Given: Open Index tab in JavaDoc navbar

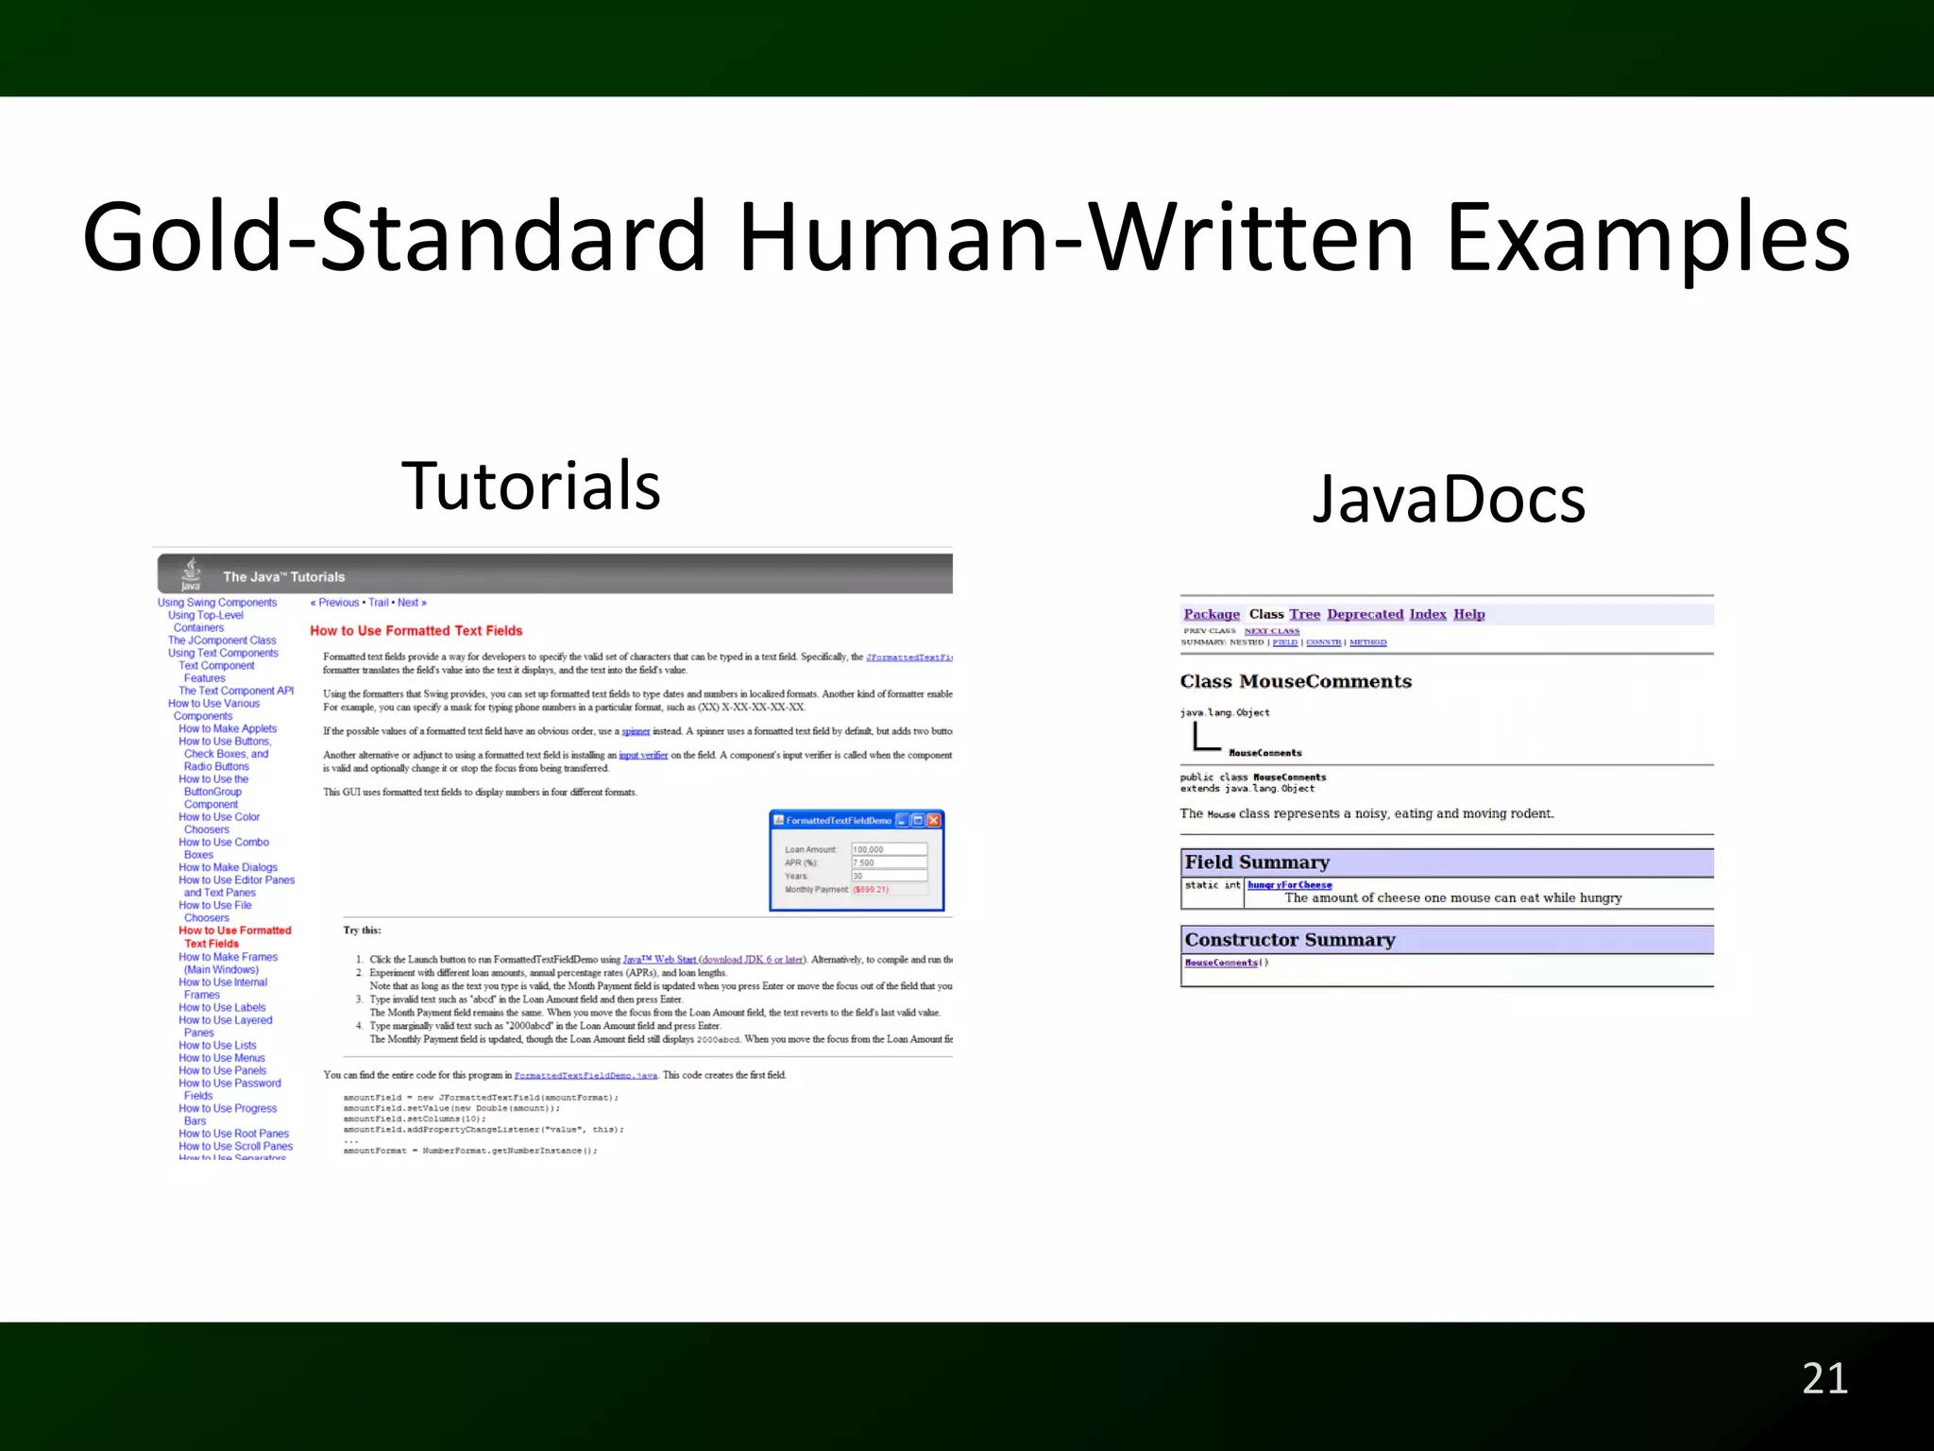Looking at the screenshot, I should pos(1428,614).
